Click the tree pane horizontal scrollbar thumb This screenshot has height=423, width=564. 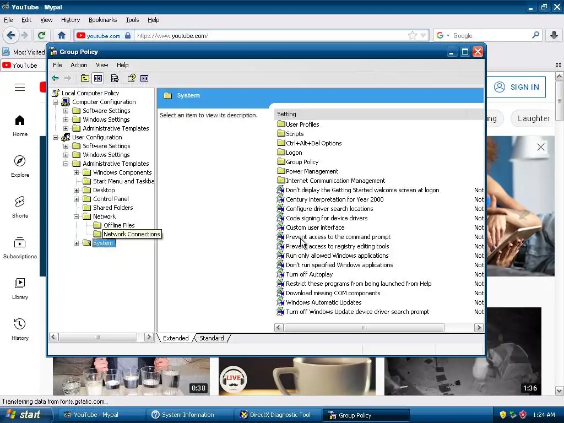point(98,337)
